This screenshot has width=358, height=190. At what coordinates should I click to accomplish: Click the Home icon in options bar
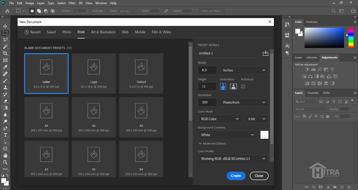tap(7, 11)
